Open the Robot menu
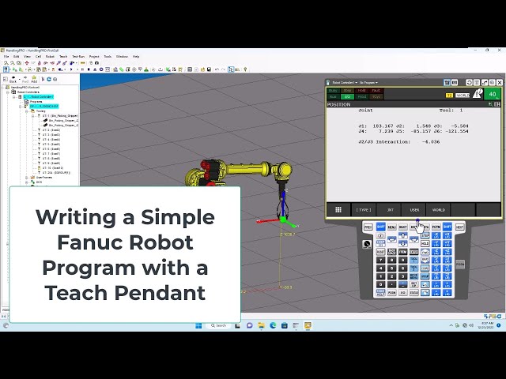 point(50,56)
